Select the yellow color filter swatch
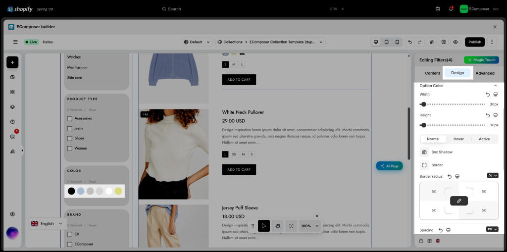Viewport: 507px width, 252px height. [118, 191]
